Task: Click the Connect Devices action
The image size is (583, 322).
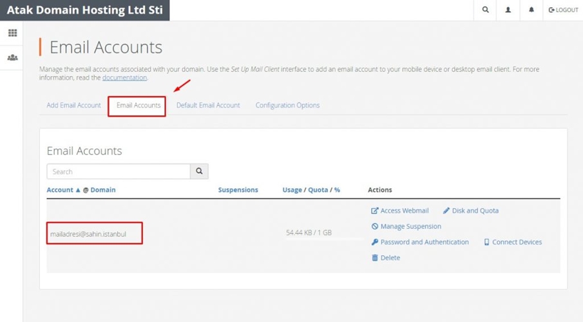Action: tap(513, 242)
